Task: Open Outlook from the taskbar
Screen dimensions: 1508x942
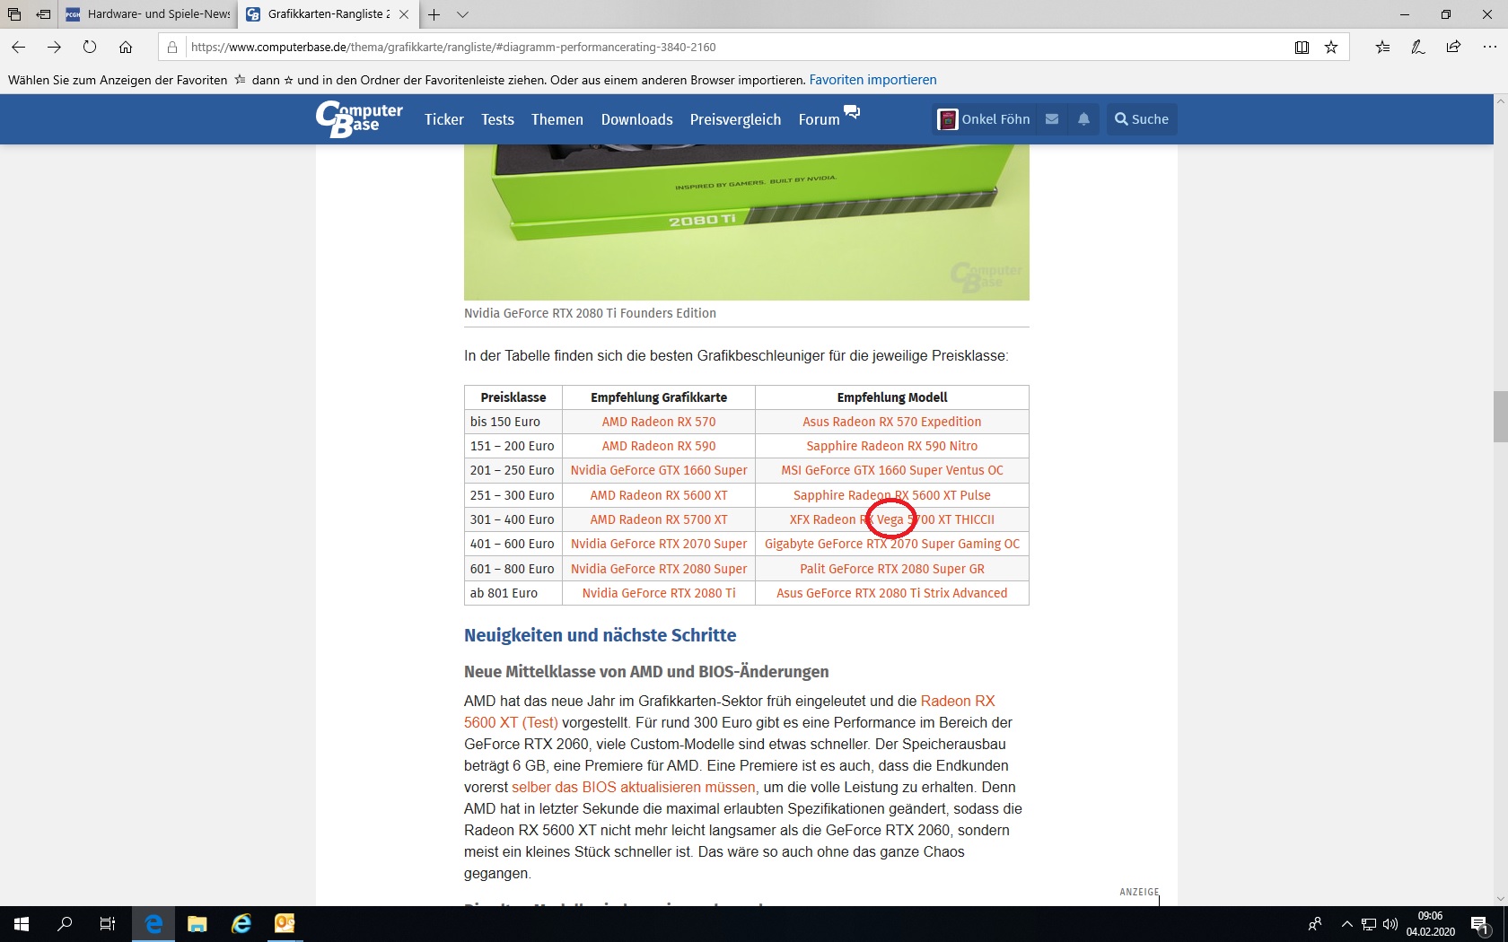Action: click(285, 924)
